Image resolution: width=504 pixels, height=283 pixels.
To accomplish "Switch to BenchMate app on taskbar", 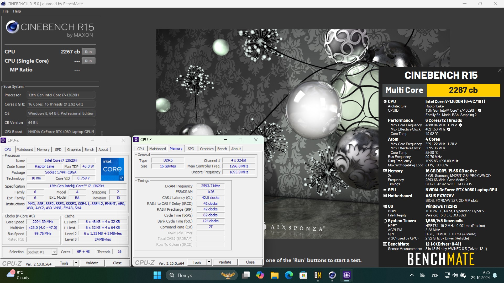I will click(x=318, y=275).
